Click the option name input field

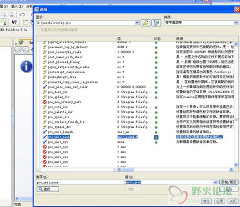pyautogui.click(x=80, y=182)
